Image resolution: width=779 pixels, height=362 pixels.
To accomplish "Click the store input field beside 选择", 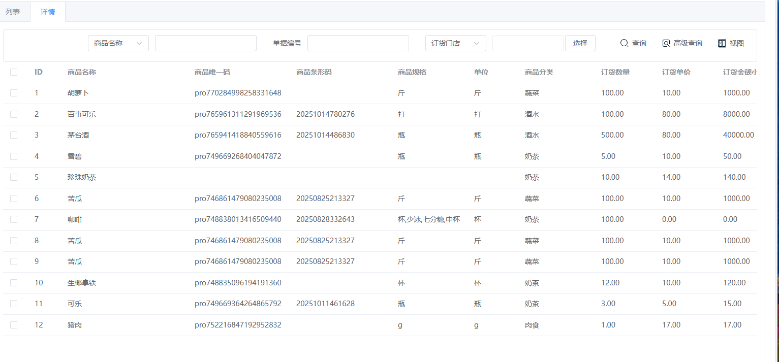I will click(527, 43).
